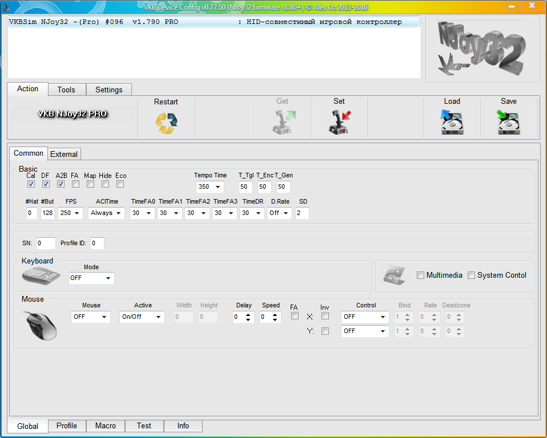This screenshot has height=438, width=547.
Task: Open the Profile bottom tab
Action: coord(67,426)
